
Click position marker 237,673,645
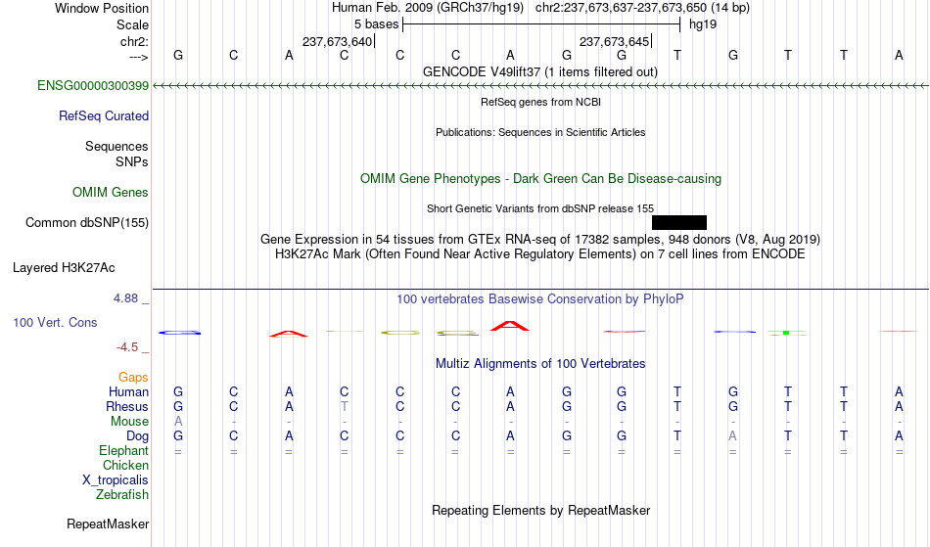tap(614, 41)
